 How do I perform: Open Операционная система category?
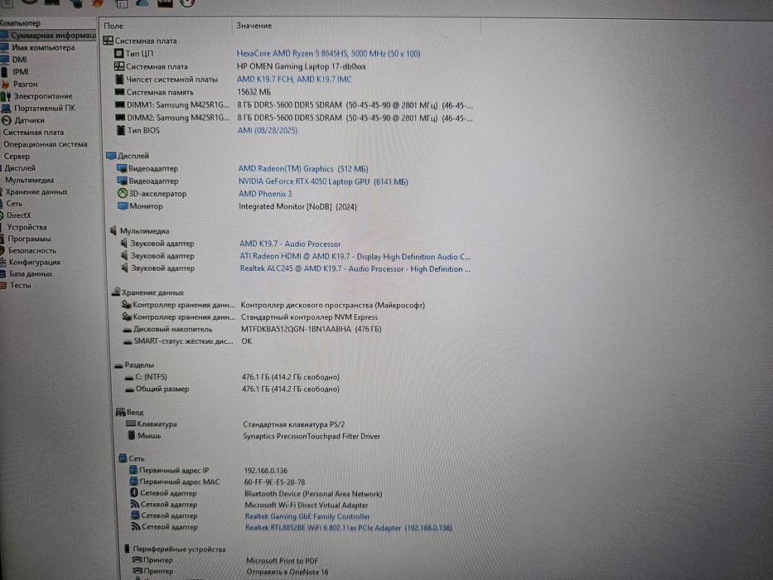pos(46,144)
